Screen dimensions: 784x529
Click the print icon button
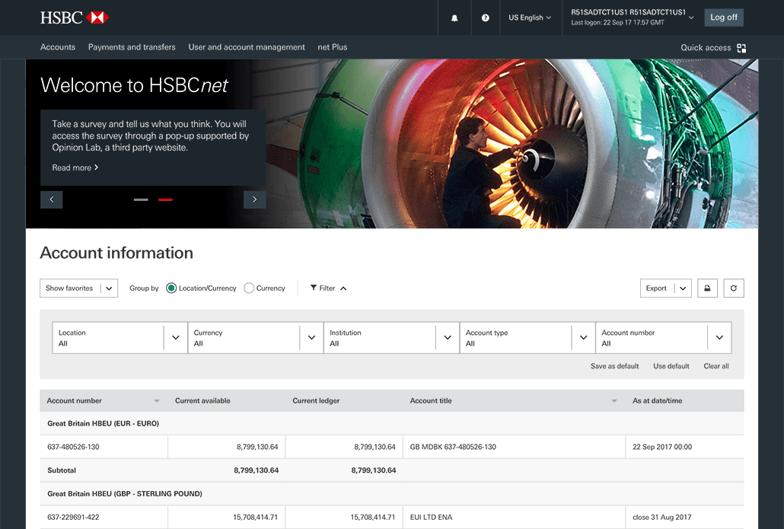point(707,288)
